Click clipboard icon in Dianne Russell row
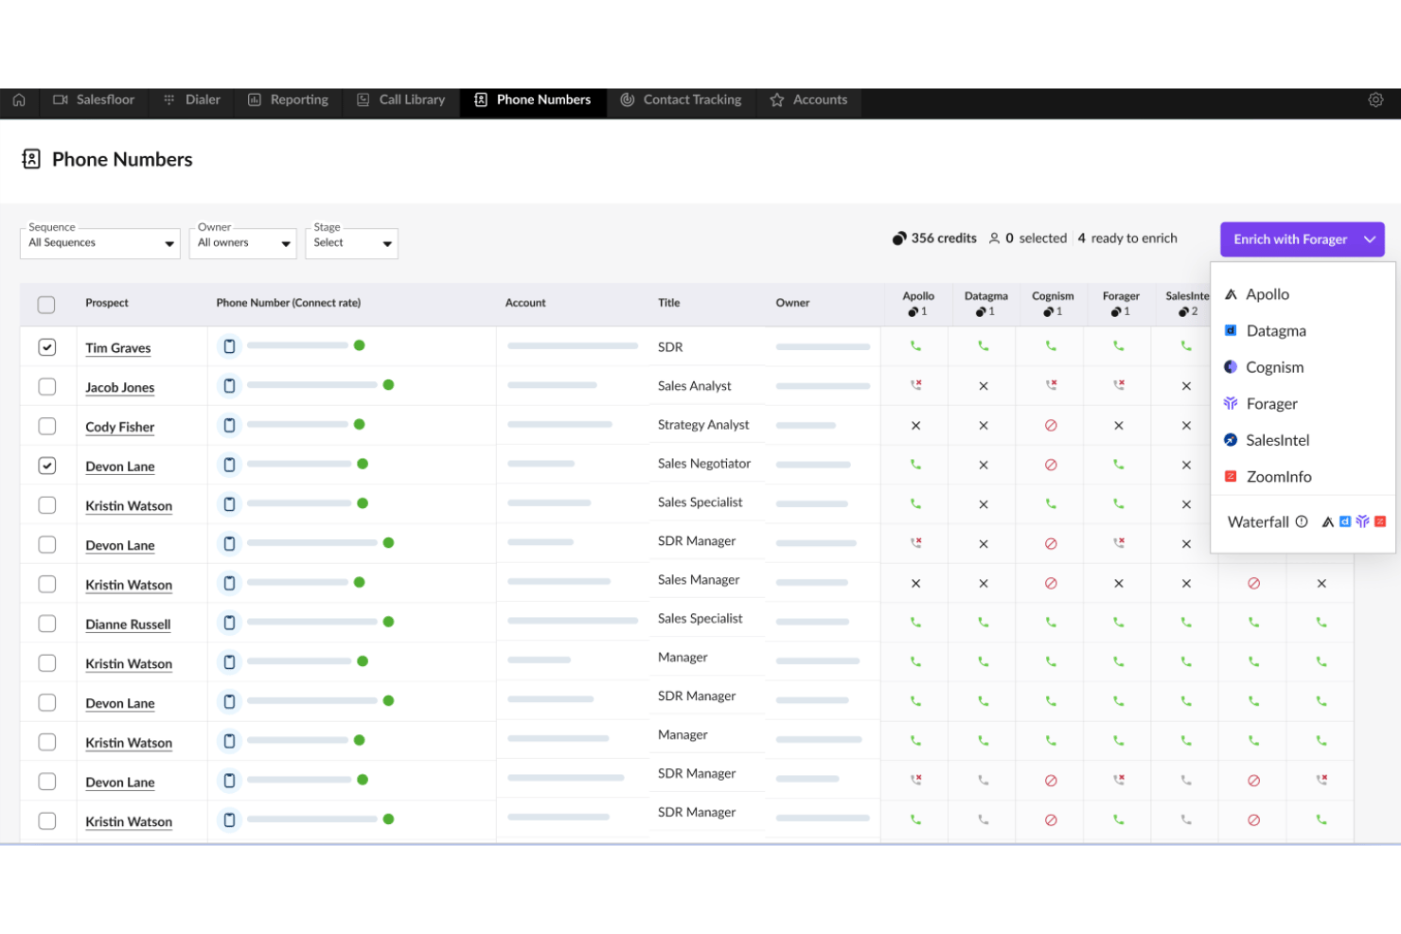Viewport: 1401px width, 934px height. [229, 622]
